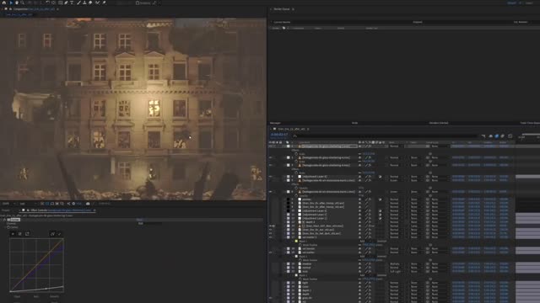Open the Multiply mode dropdown for the shadow layer
The width and height of the screenshot is (540, 303).
point(396,263)
